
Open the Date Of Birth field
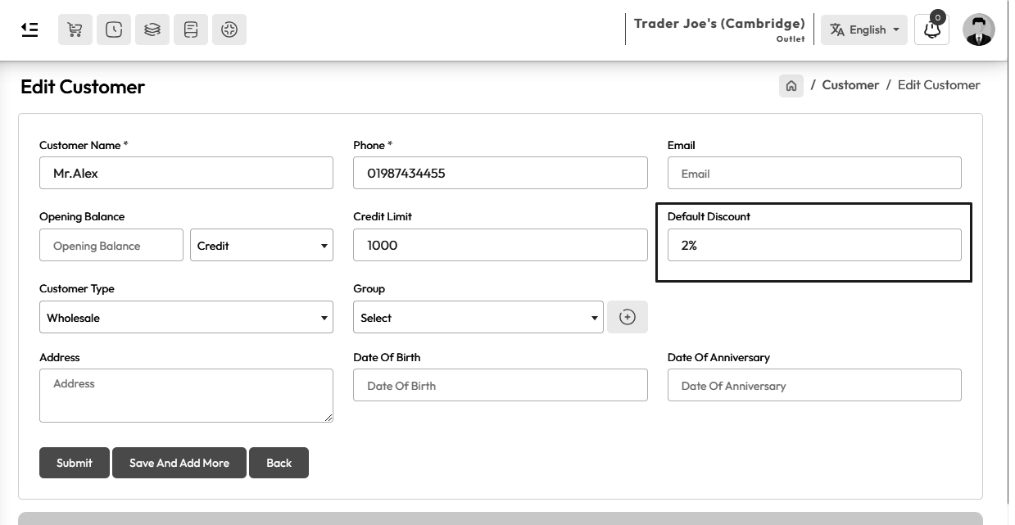[x=501, y=385]
